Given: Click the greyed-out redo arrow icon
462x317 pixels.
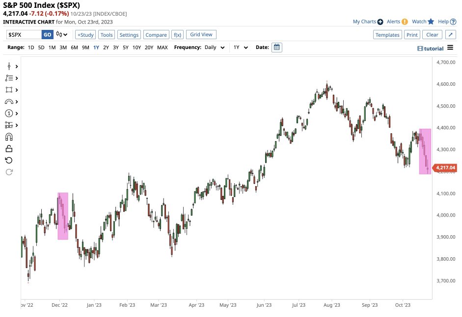Looking at the screenshot, I should pos(9,172).
